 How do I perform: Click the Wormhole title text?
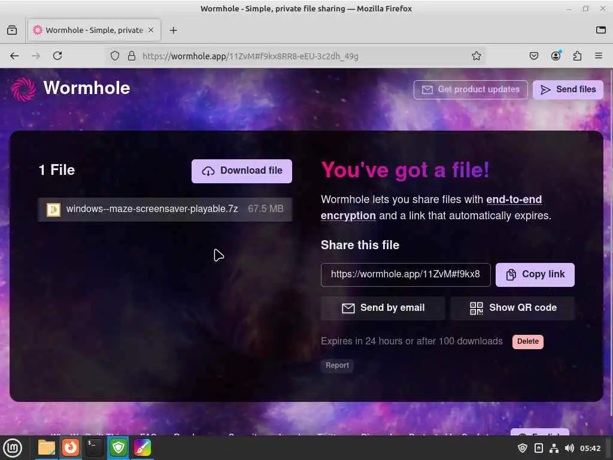pos(87,88)
